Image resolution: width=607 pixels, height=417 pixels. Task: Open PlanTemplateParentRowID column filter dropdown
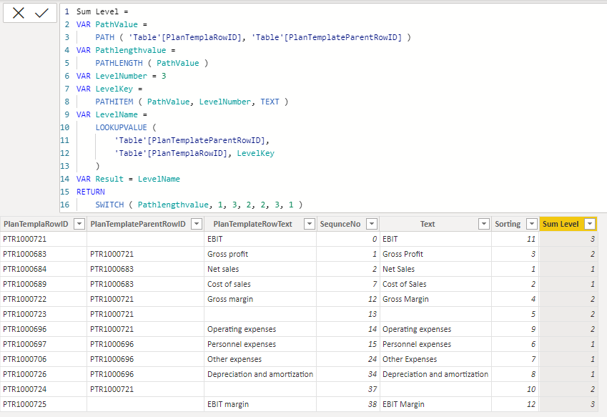[x=197, y=224]
